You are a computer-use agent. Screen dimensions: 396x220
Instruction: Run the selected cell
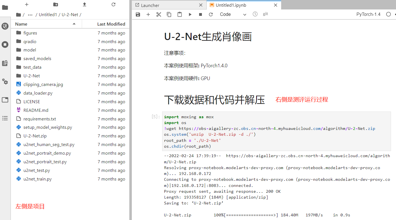click(190, 14)
